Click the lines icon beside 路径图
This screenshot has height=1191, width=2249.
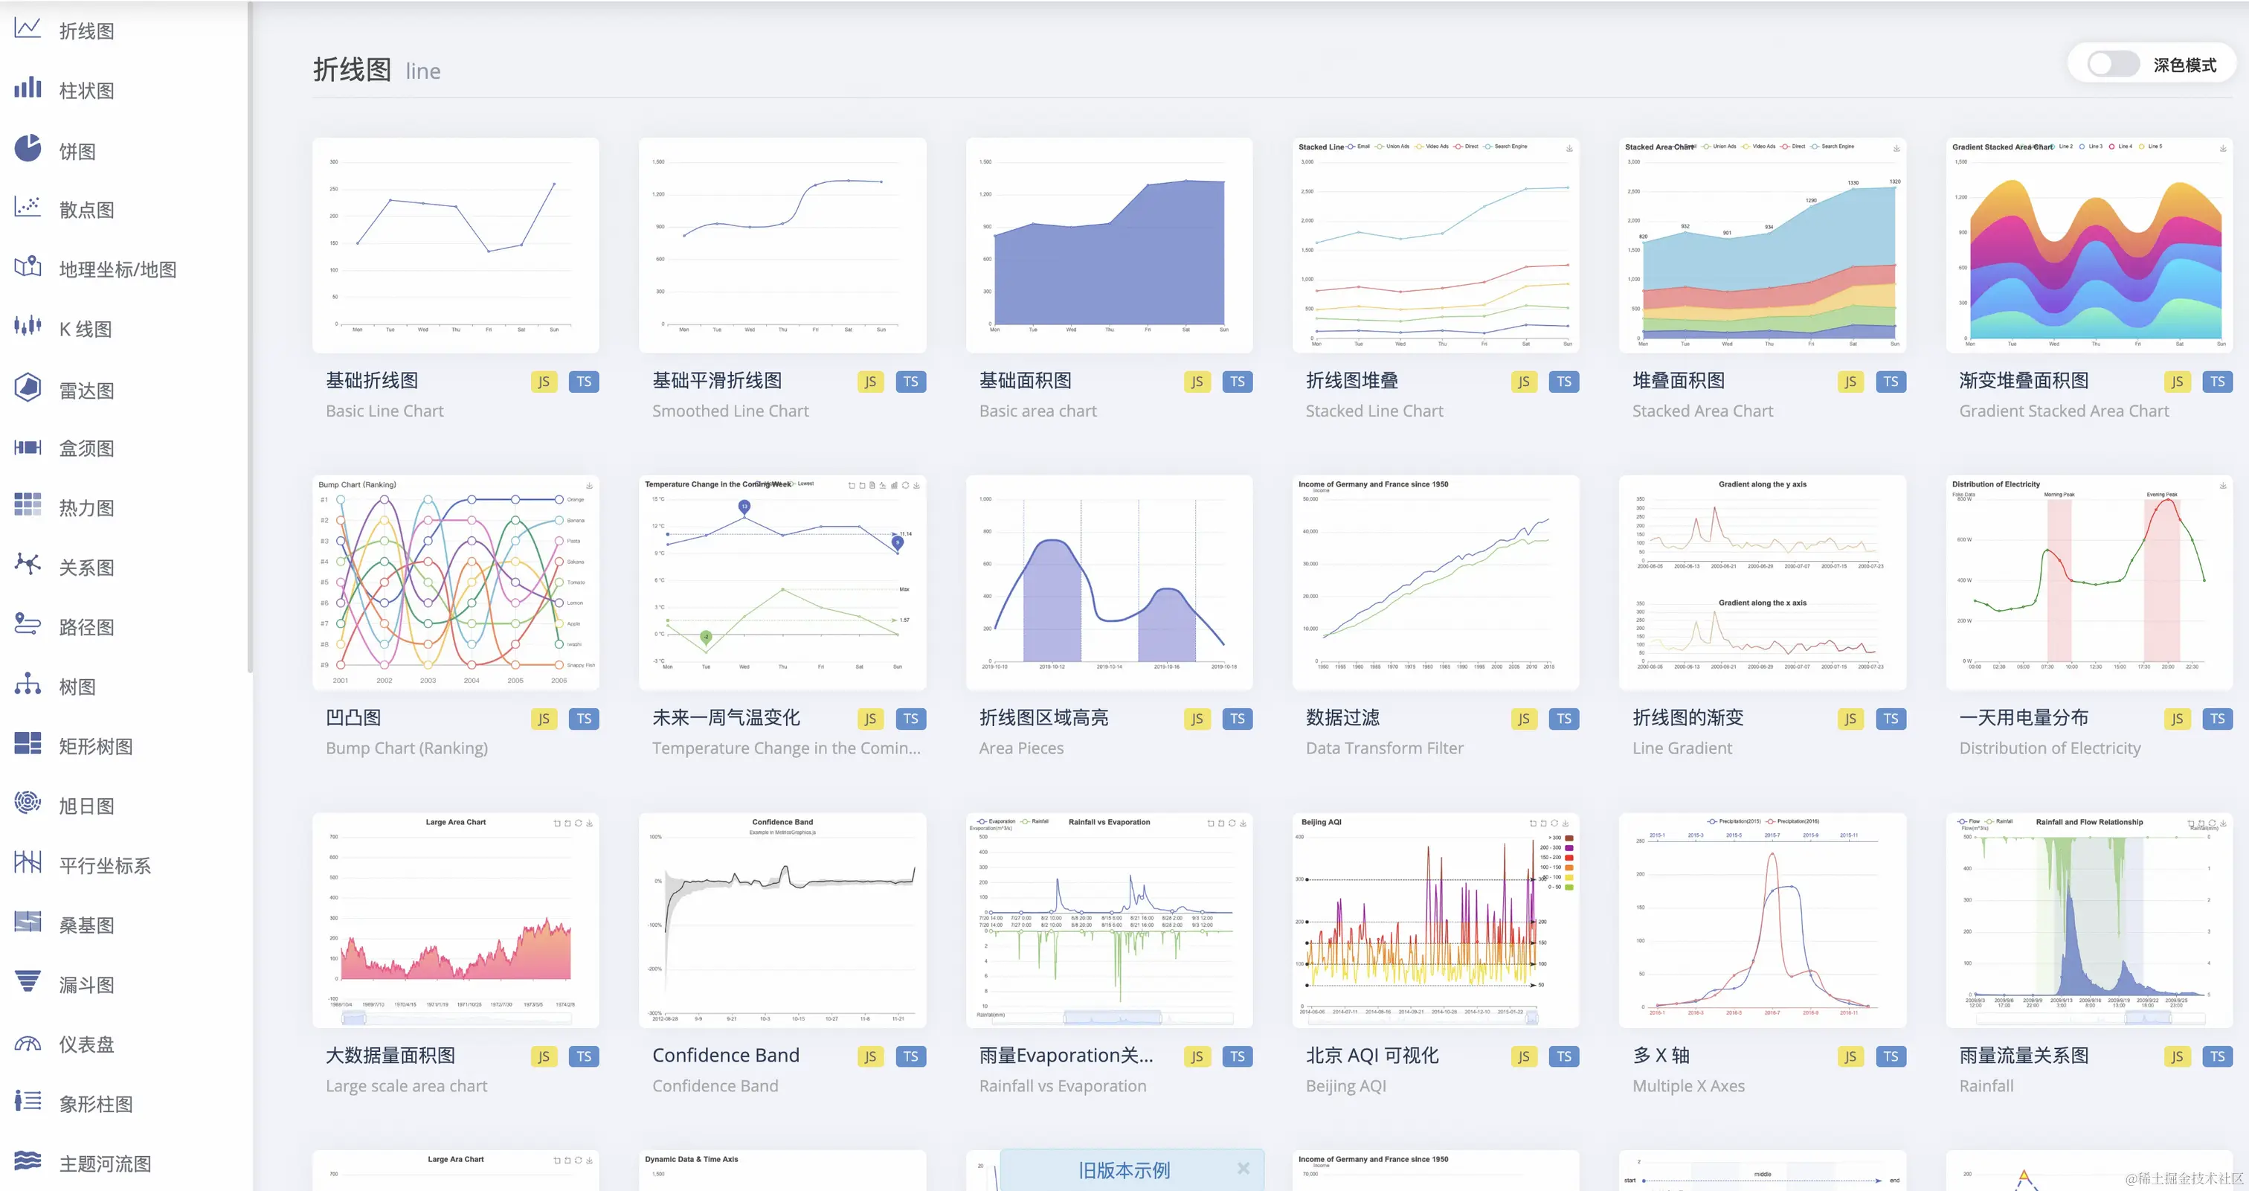28,625
